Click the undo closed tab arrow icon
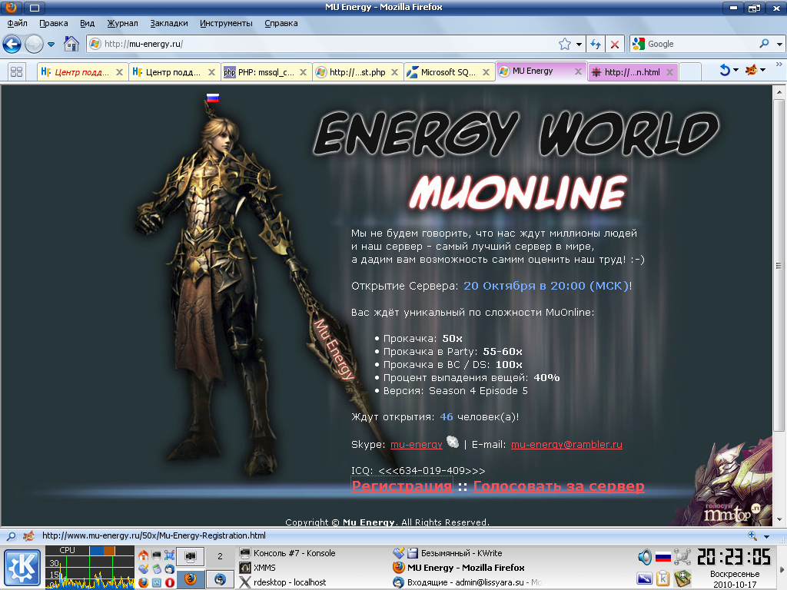 point(724,70)
